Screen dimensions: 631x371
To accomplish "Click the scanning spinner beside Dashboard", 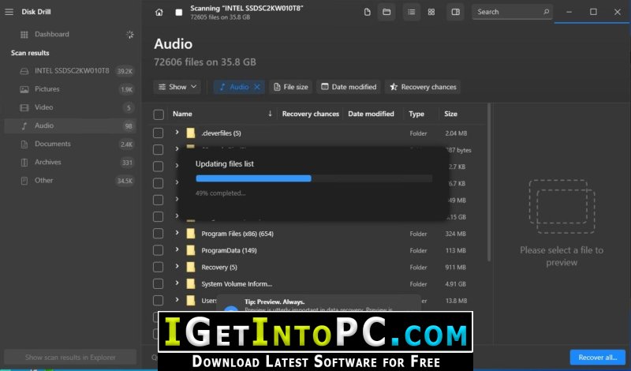I will click(x=129, y=35).
